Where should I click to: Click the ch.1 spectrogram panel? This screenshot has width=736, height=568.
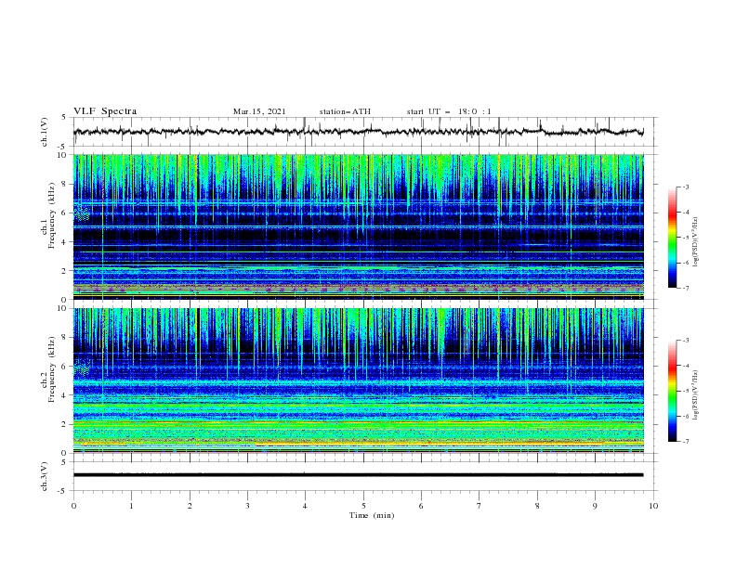[358, 226]
